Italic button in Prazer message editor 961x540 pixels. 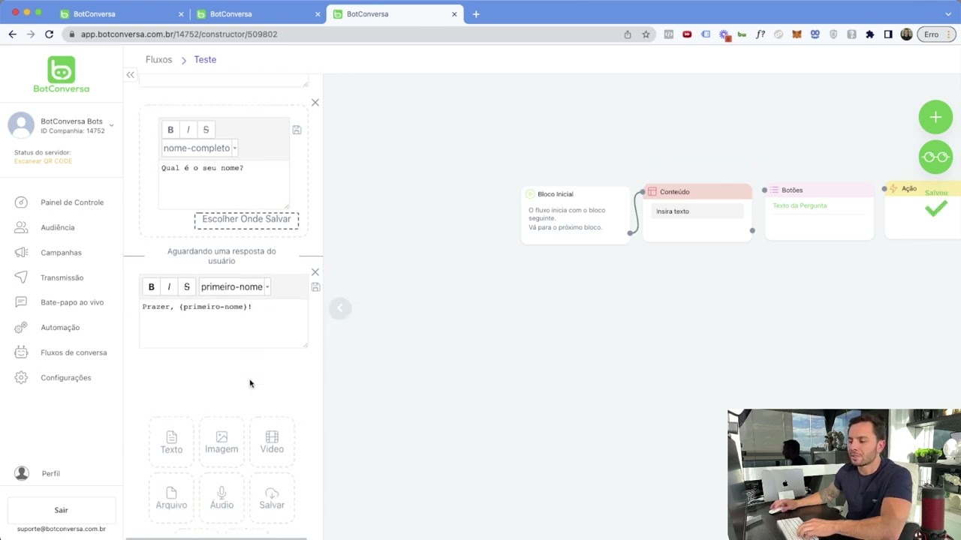(169, 286)
